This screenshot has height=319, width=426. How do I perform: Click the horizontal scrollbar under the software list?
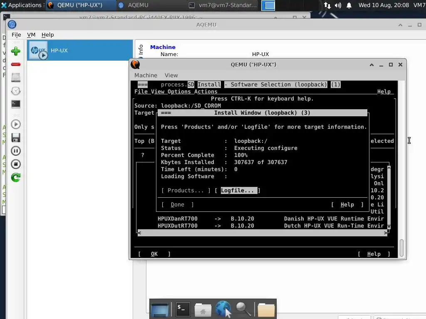(x=263, y=233)
